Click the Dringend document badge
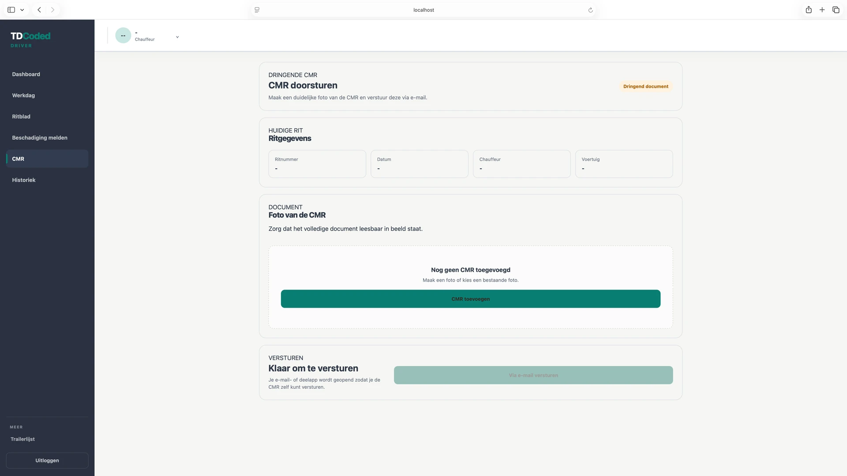847x476 pixels. pos(645,86)
